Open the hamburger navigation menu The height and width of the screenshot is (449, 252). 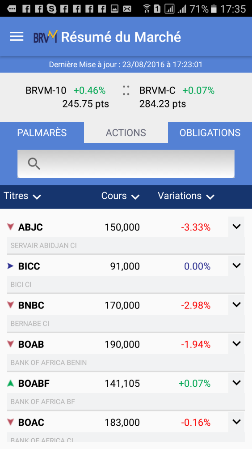pos(17,37)
